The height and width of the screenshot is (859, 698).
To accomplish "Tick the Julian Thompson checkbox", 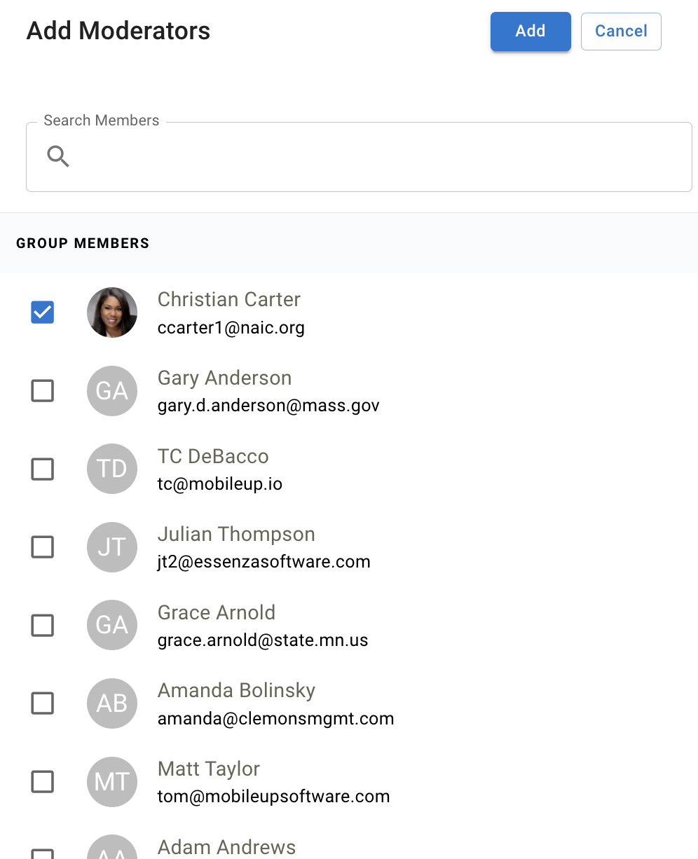I will point(43,547).
